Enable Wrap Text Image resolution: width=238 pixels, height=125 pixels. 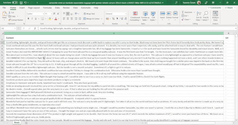[x=89, y=14]
